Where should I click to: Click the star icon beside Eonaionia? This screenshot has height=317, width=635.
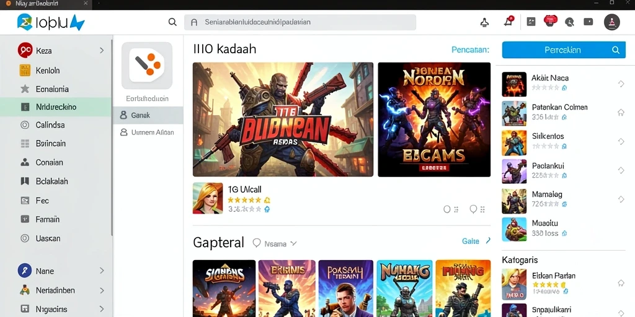25,89
